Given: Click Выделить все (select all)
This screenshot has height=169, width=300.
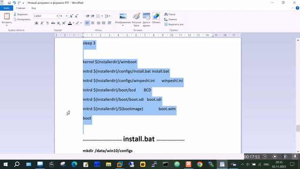Looking at the screenshot, I should (x=174, y=24).
